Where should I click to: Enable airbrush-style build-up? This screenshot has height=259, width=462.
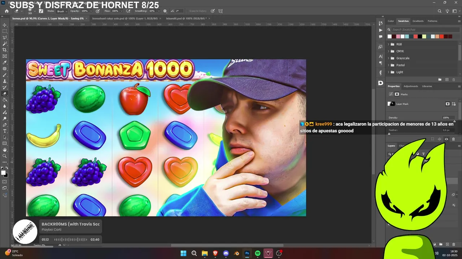[x=128, y=11]
